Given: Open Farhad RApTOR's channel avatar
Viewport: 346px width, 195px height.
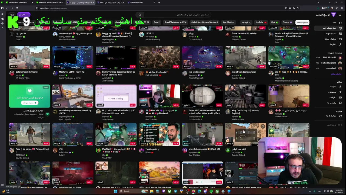Looking at the screenshot, I should pos(340,63).
